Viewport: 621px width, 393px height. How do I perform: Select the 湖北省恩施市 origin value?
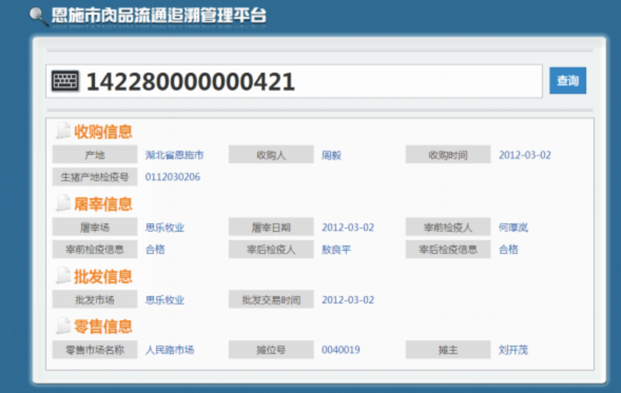[174, 155]
